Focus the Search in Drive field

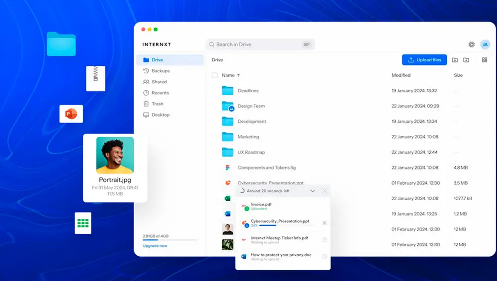pyautogui.click(x=260, y=45)
